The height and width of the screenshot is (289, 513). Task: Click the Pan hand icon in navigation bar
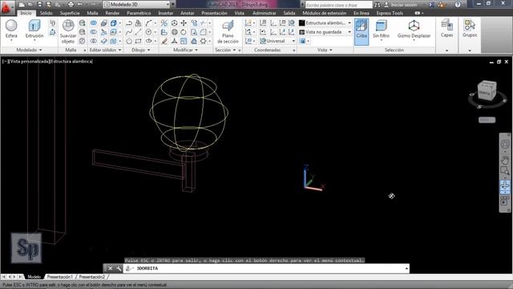pos(505,160)
